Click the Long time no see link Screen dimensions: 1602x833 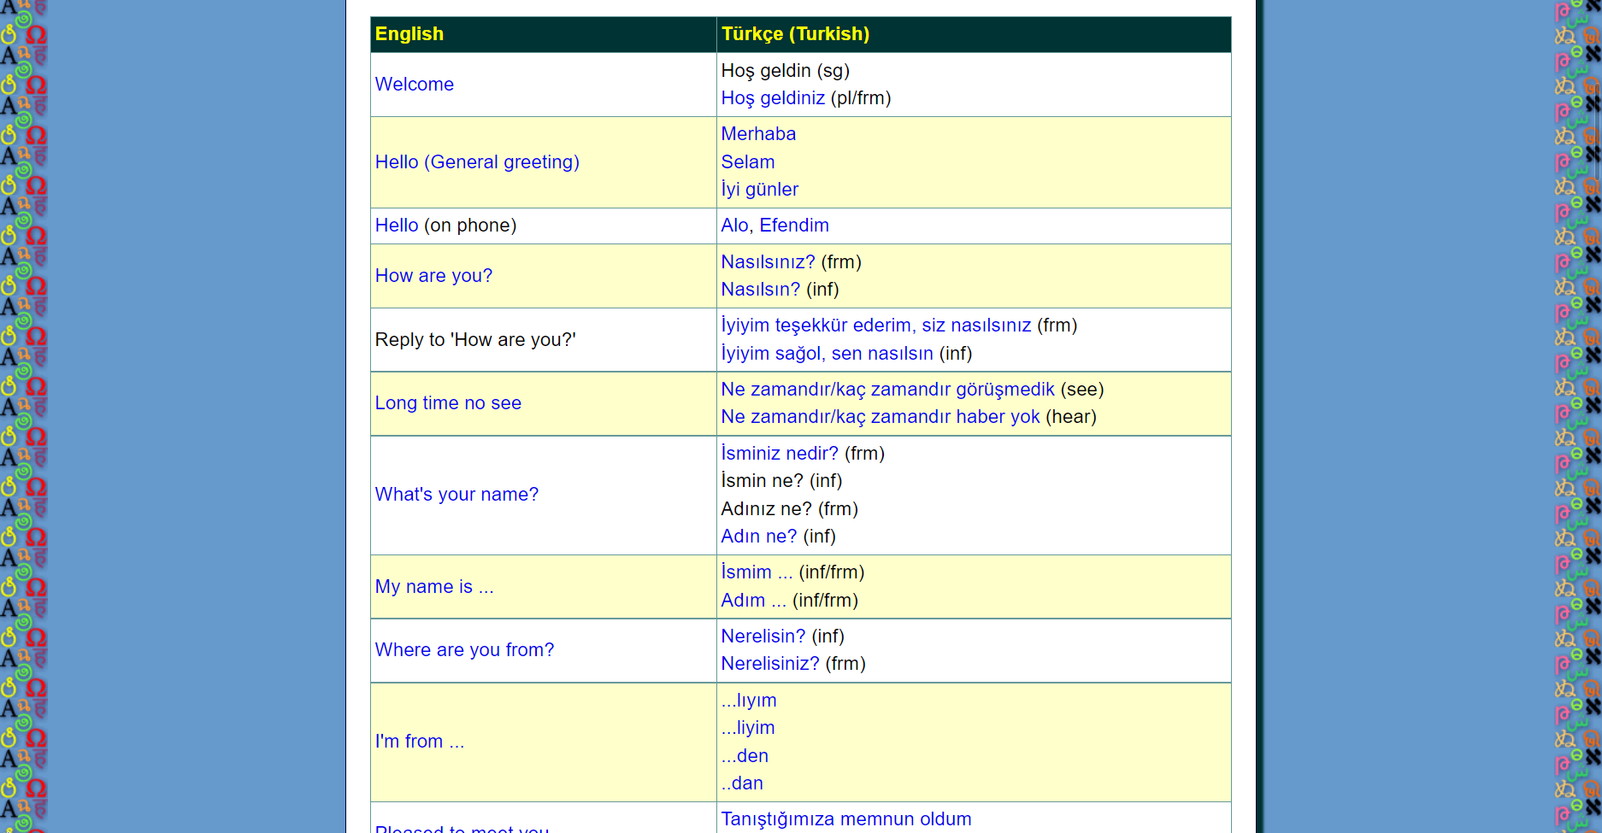(x=447, y=402)
